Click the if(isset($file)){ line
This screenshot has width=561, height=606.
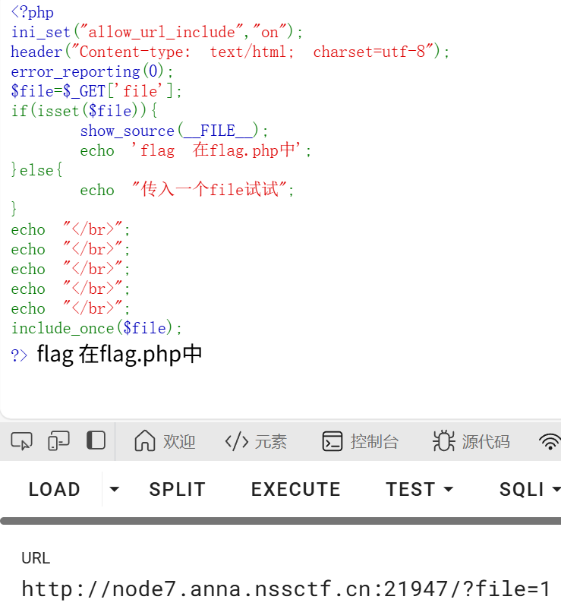(x=84, y=111)
